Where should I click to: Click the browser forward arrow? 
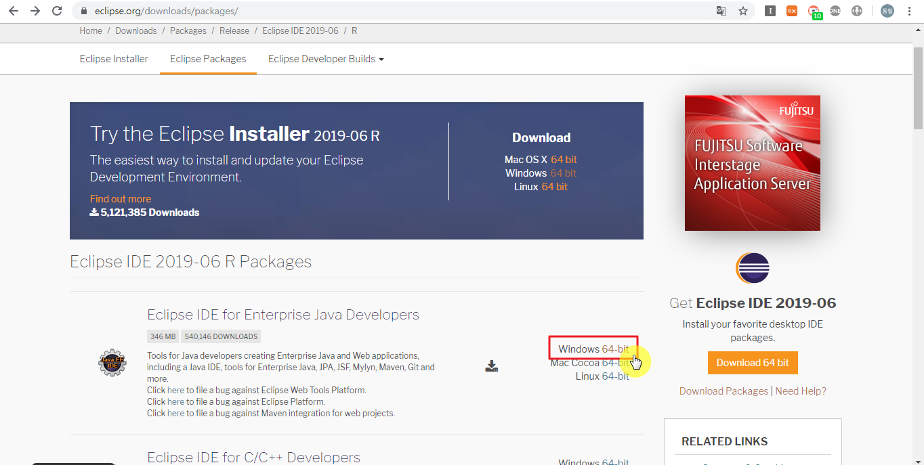click(35, 11)
